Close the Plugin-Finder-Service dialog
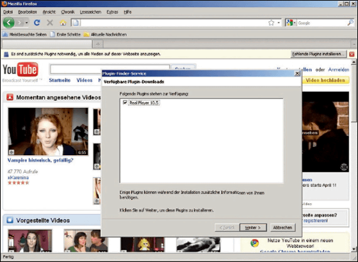Image resolution: width=358 pixels, height=262 pixels. click(x=297, y=73)
